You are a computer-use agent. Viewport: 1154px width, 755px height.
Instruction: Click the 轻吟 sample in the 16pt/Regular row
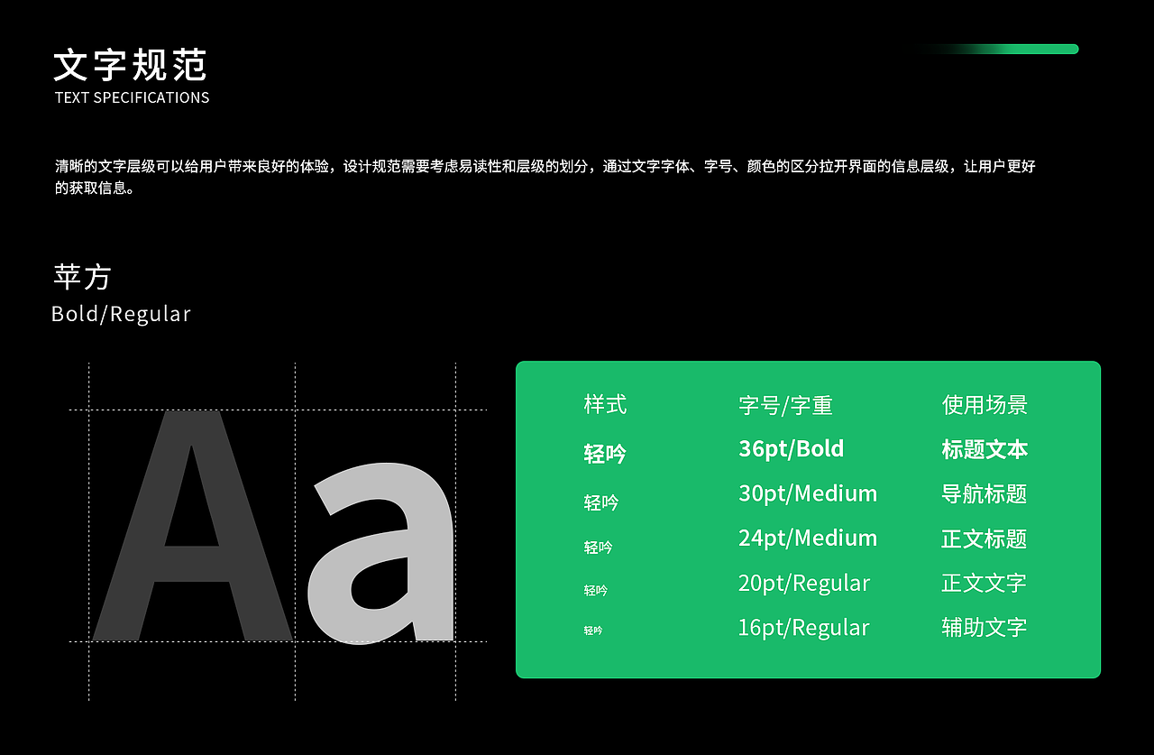(x=592, y=631)
